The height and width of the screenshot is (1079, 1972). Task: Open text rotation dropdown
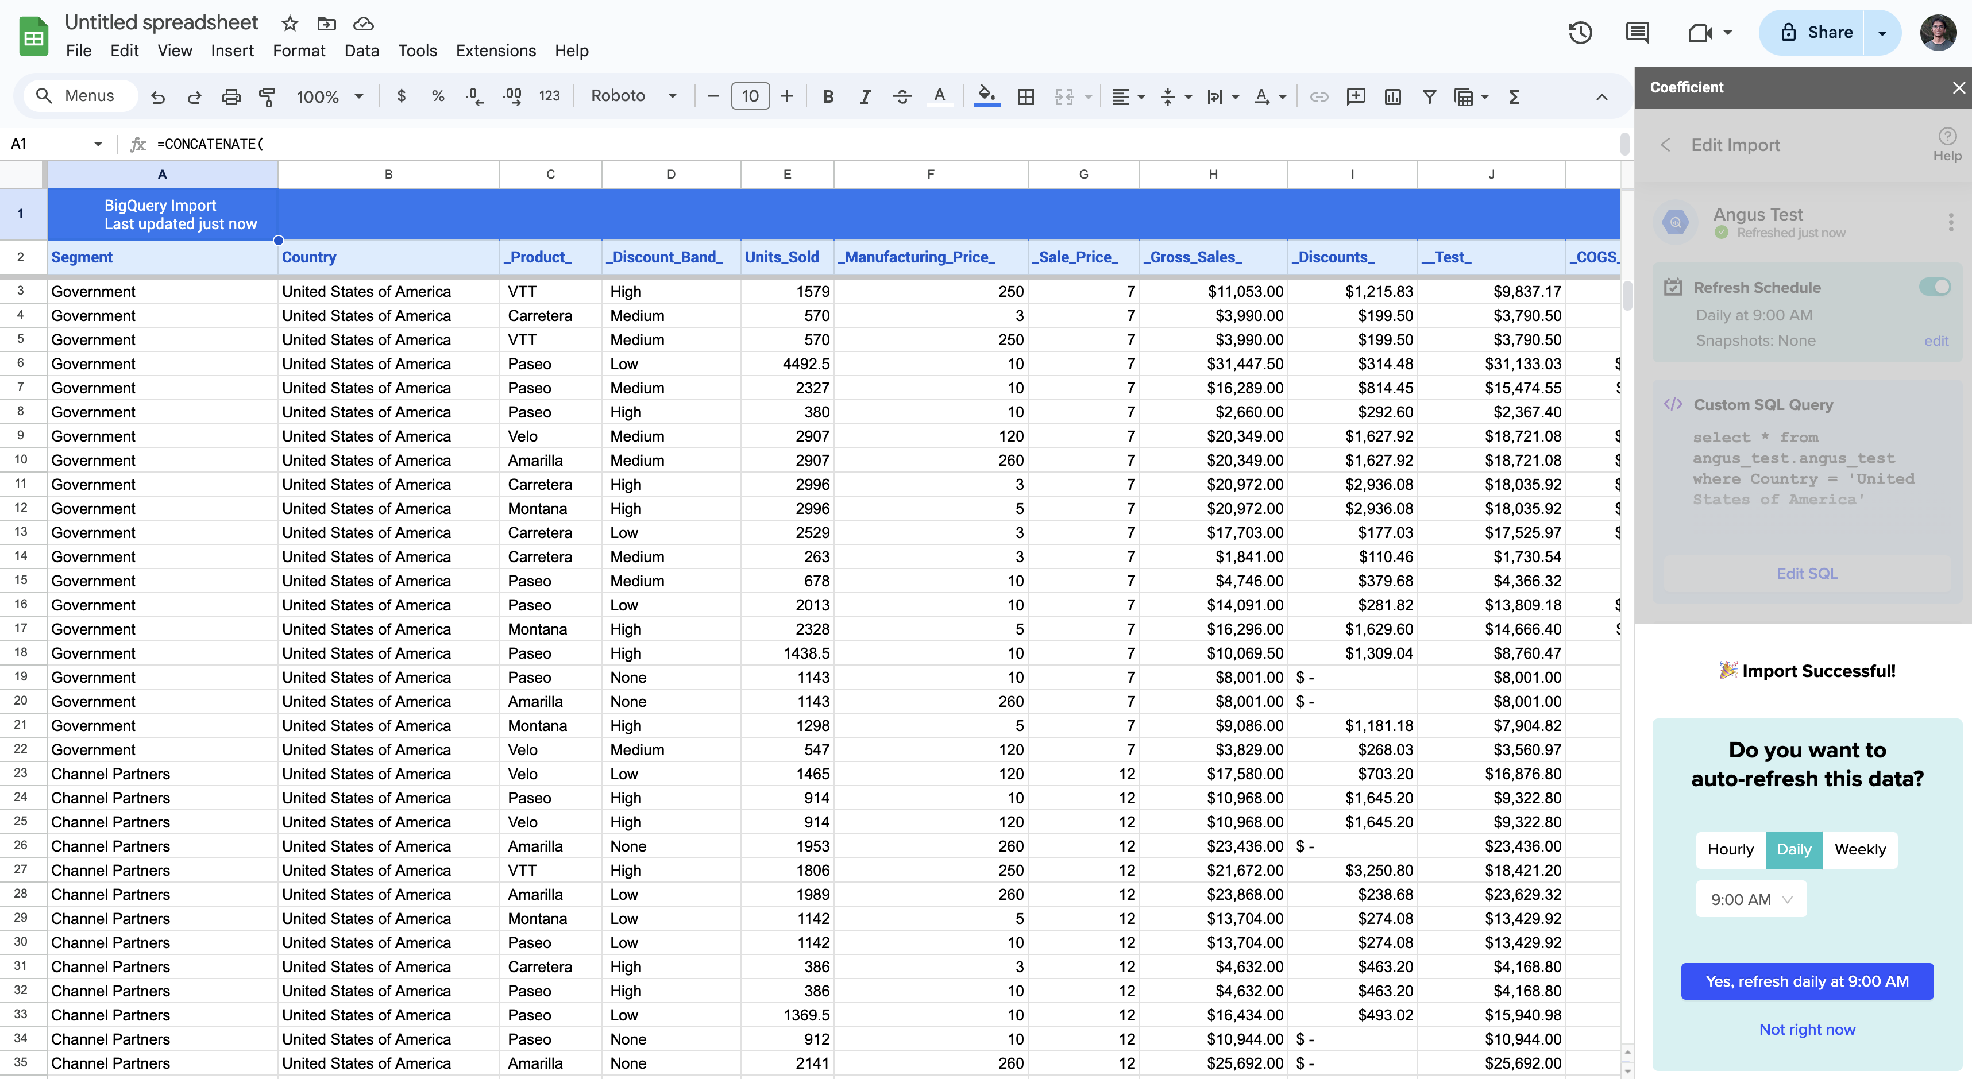tap(1270, 96)
